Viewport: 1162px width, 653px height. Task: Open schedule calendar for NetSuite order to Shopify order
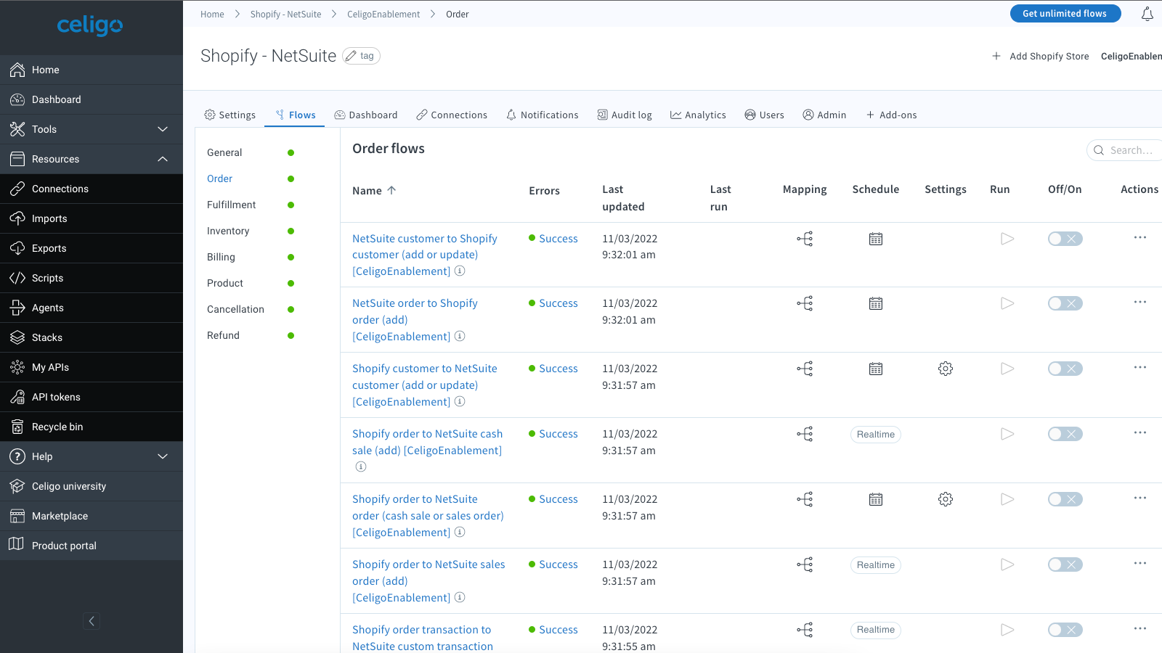tap(876, 303)
